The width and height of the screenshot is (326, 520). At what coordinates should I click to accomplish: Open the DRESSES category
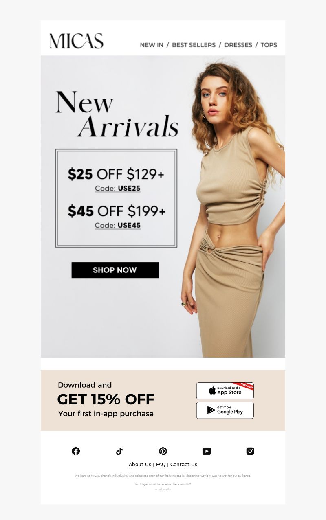pos(238,45)
